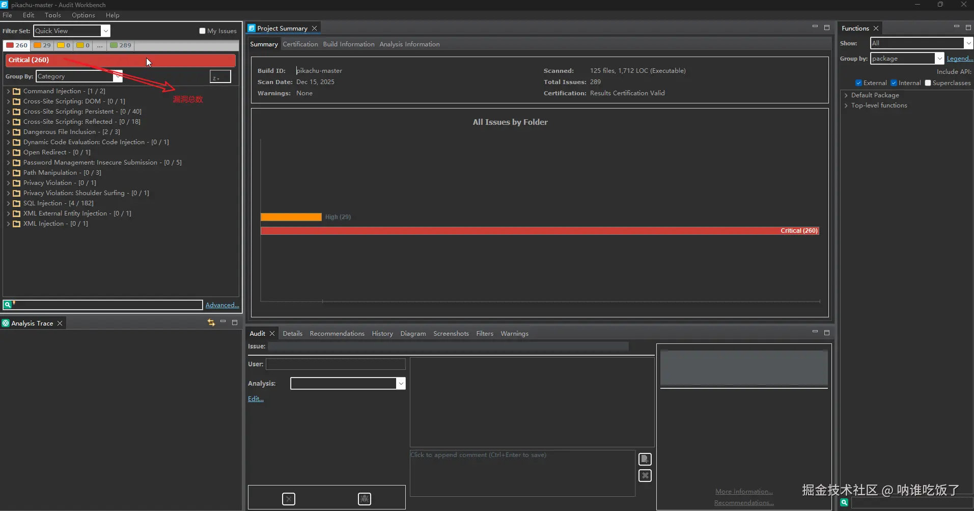The width and height of the screenshot is (974, 511).
Task: Switch to the Analysis Information tab
Action: tap(409, 44)
